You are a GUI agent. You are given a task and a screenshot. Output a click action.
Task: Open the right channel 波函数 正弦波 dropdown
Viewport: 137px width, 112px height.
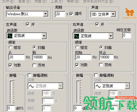click(x=93, y=36)
